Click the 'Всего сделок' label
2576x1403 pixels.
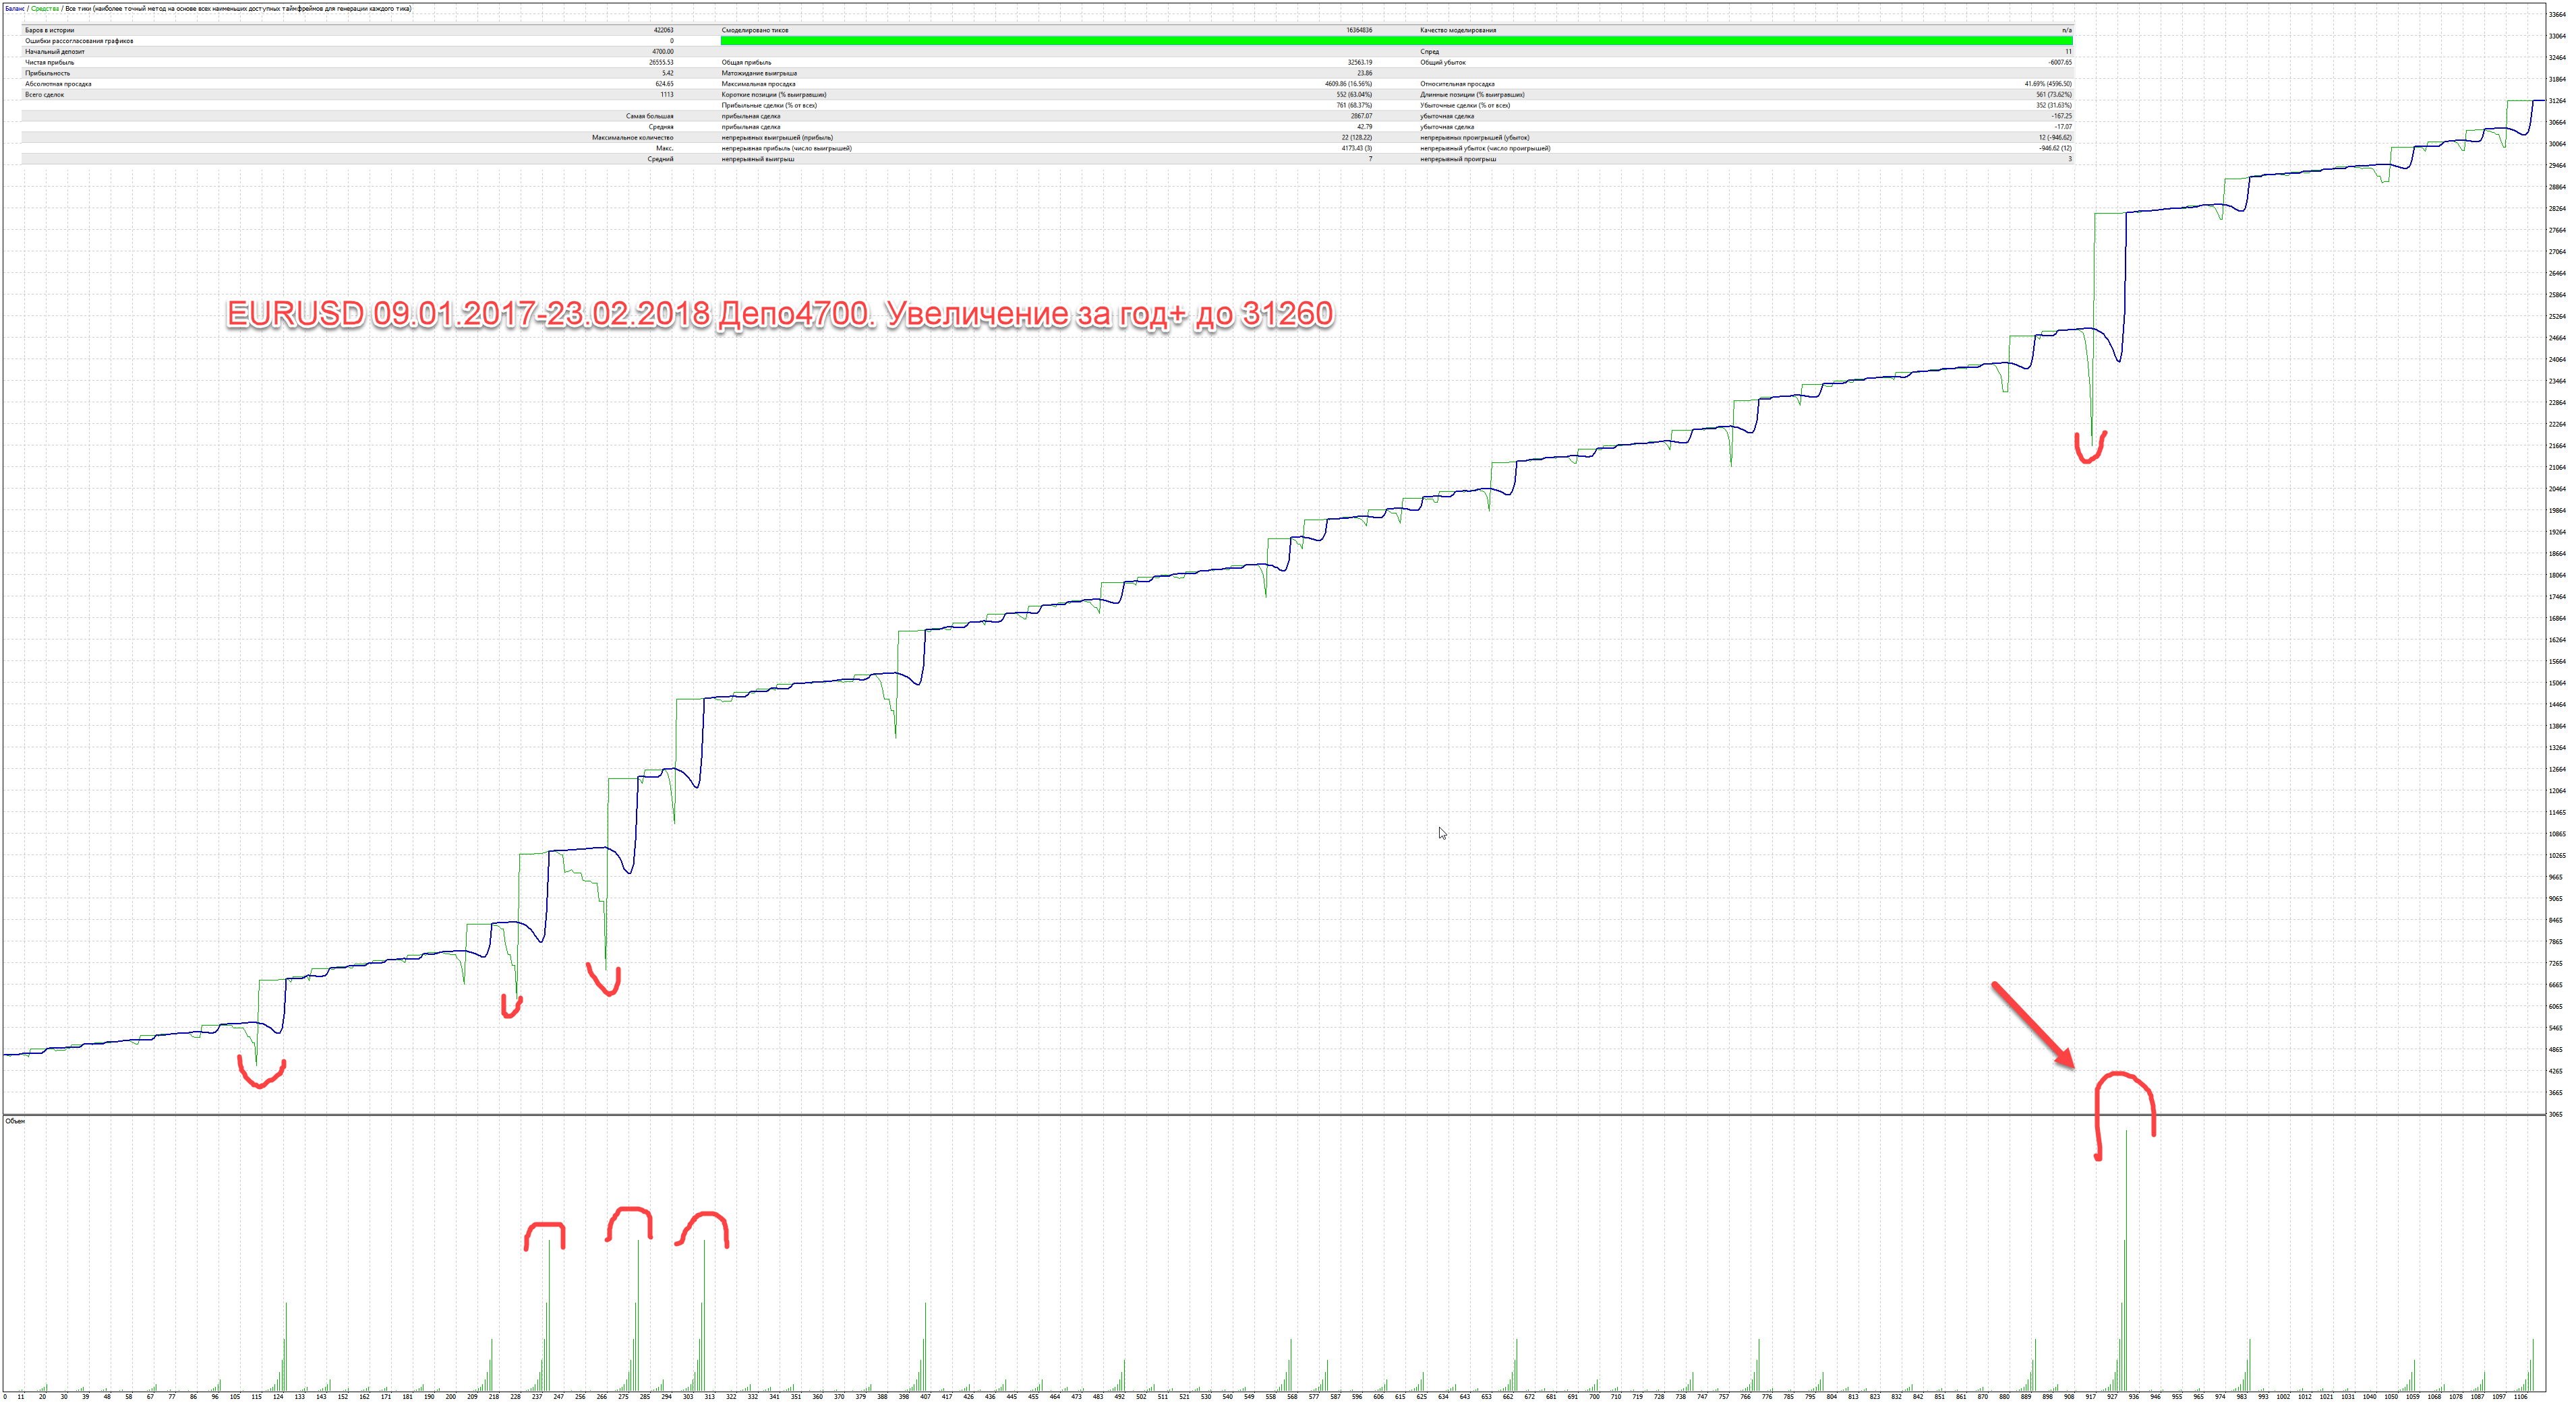[44, 95]
